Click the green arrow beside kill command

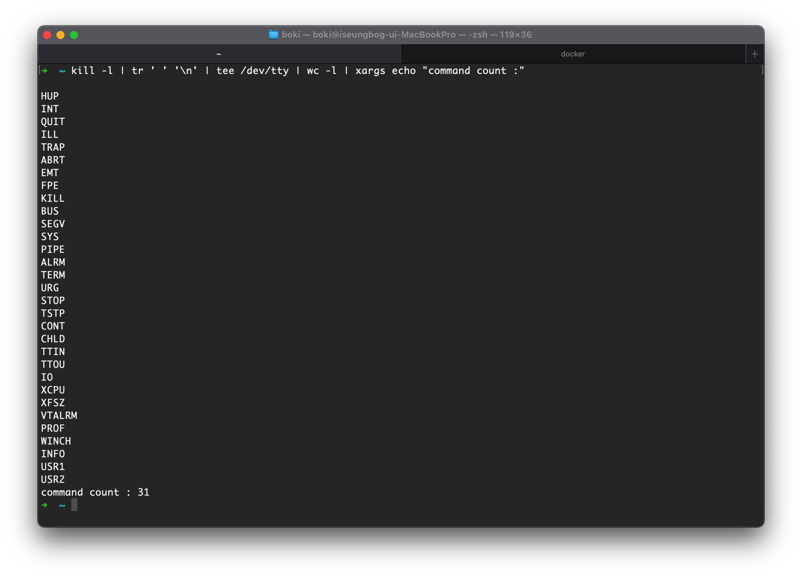[45, 71]
